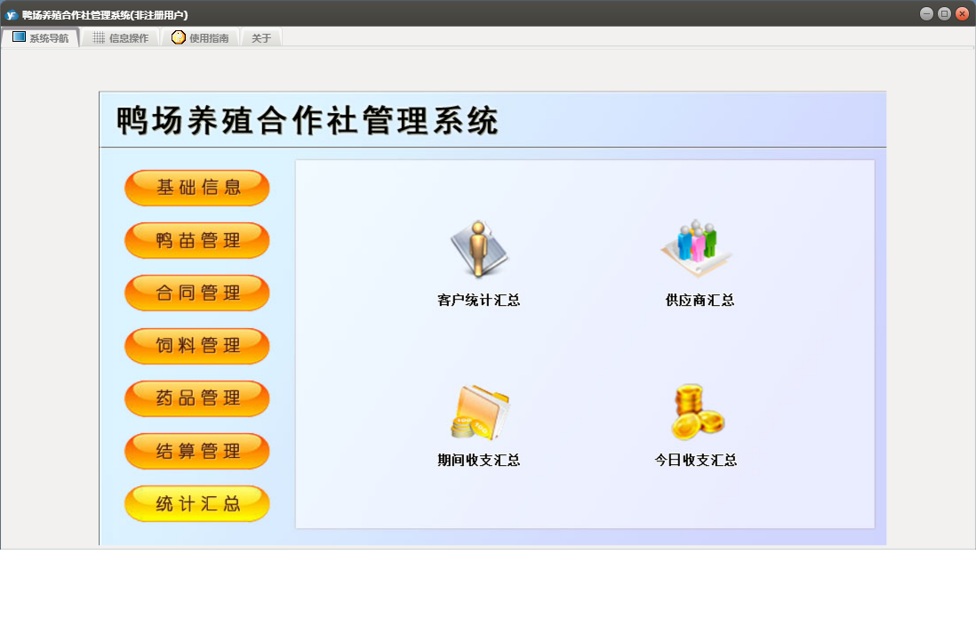Image resolution: width=976 pixels, height=634 pixels.
Task: Click the 系统导航 tab monitor icon
Action: pyautogui.click(x=20, y=37)
